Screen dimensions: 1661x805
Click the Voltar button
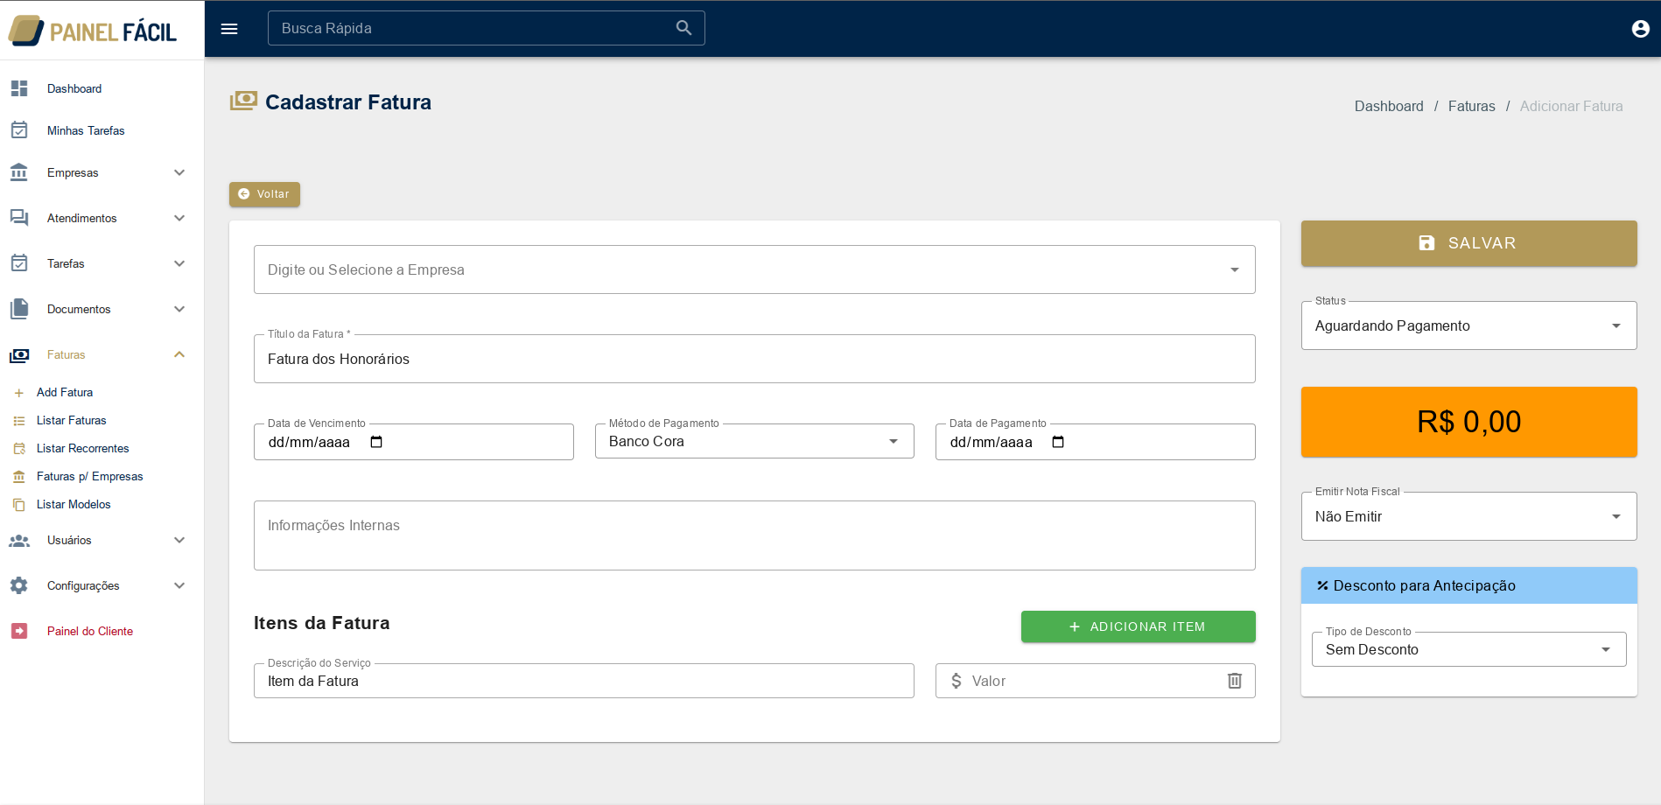tap(264, 194)
